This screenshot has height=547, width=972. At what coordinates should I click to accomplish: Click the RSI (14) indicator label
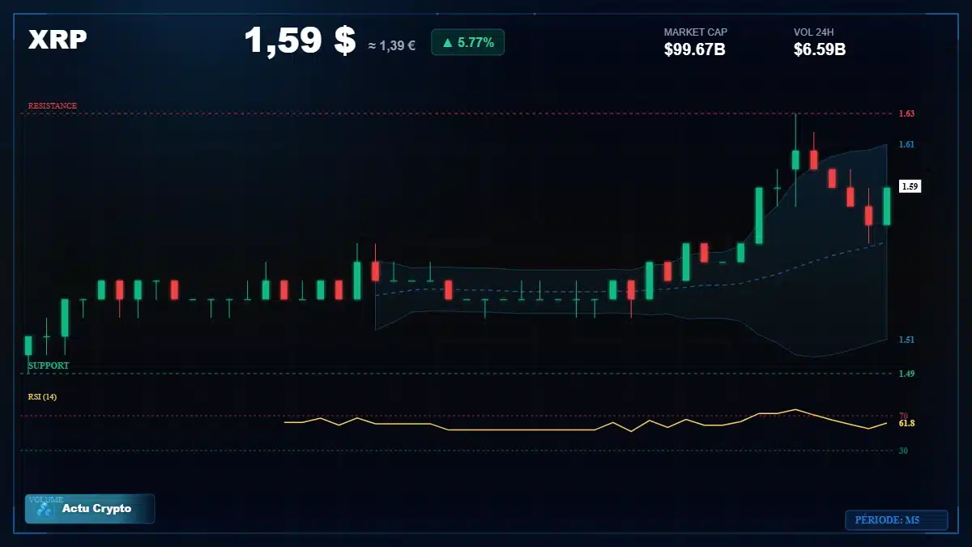(x=42, y=397)
